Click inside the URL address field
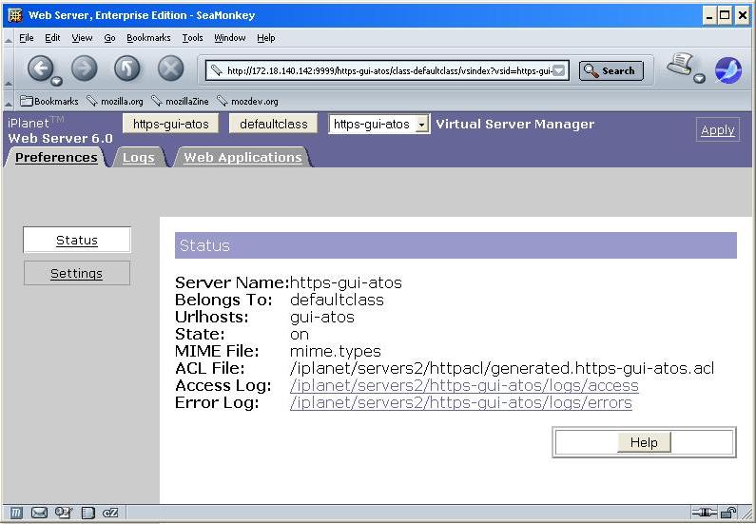The width and height of the screenshot is (756, 524). pos(389,71)
